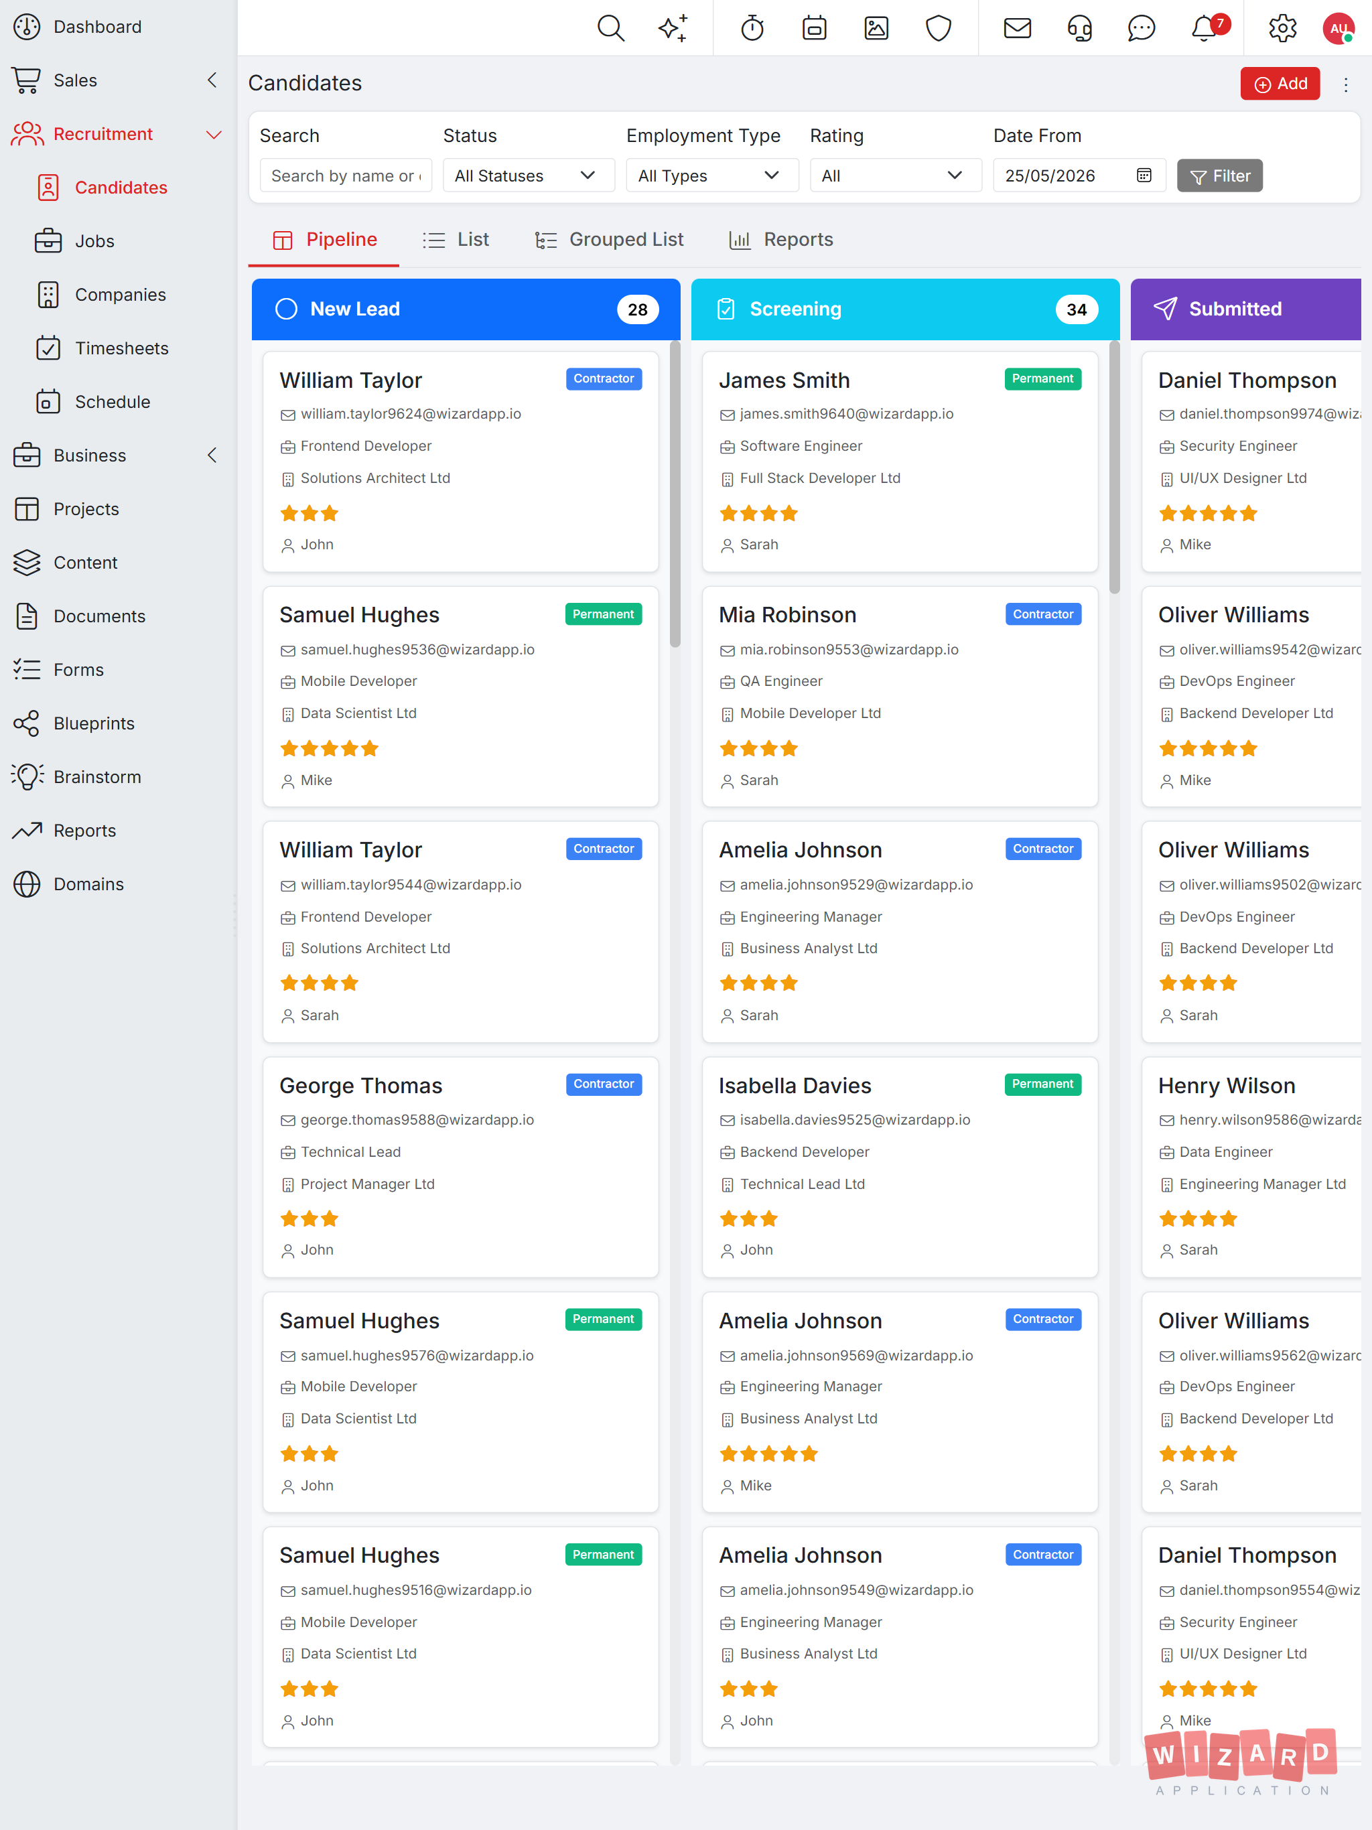
Task: Click the shield security icon
Action: [939, 28]
